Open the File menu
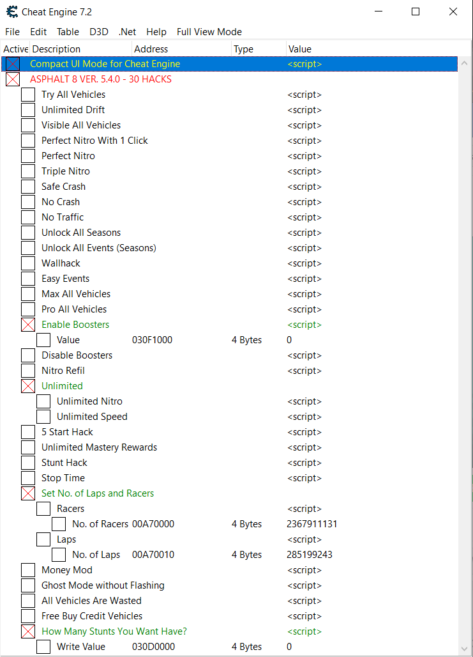The width and height of the screenshot is (473, 657). click(x=12, y=32)
